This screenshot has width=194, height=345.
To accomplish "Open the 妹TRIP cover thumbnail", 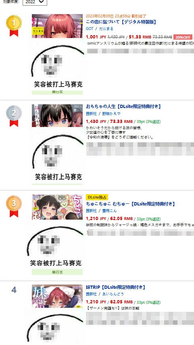I will point(57,296).
